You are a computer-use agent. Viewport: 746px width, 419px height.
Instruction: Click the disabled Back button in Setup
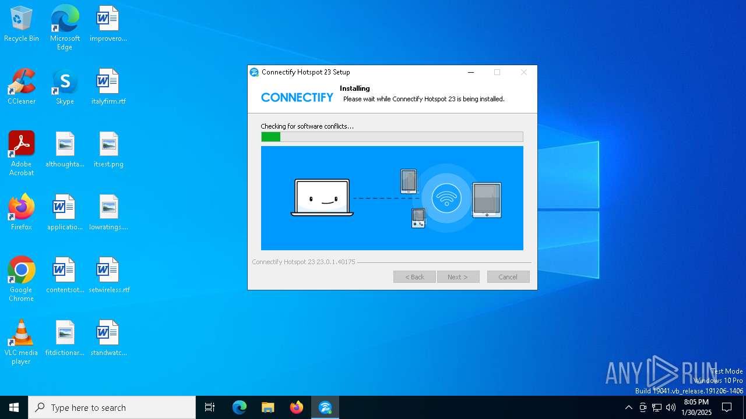(x=414, y=277)
